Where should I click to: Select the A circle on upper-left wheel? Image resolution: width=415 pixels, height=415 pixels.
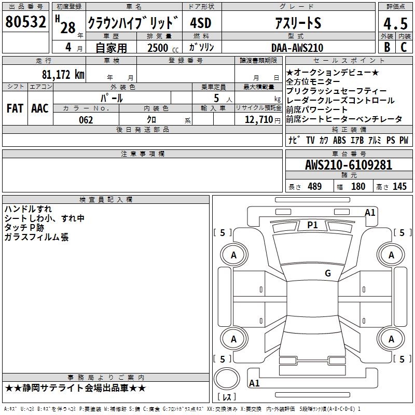coord(233,255)
